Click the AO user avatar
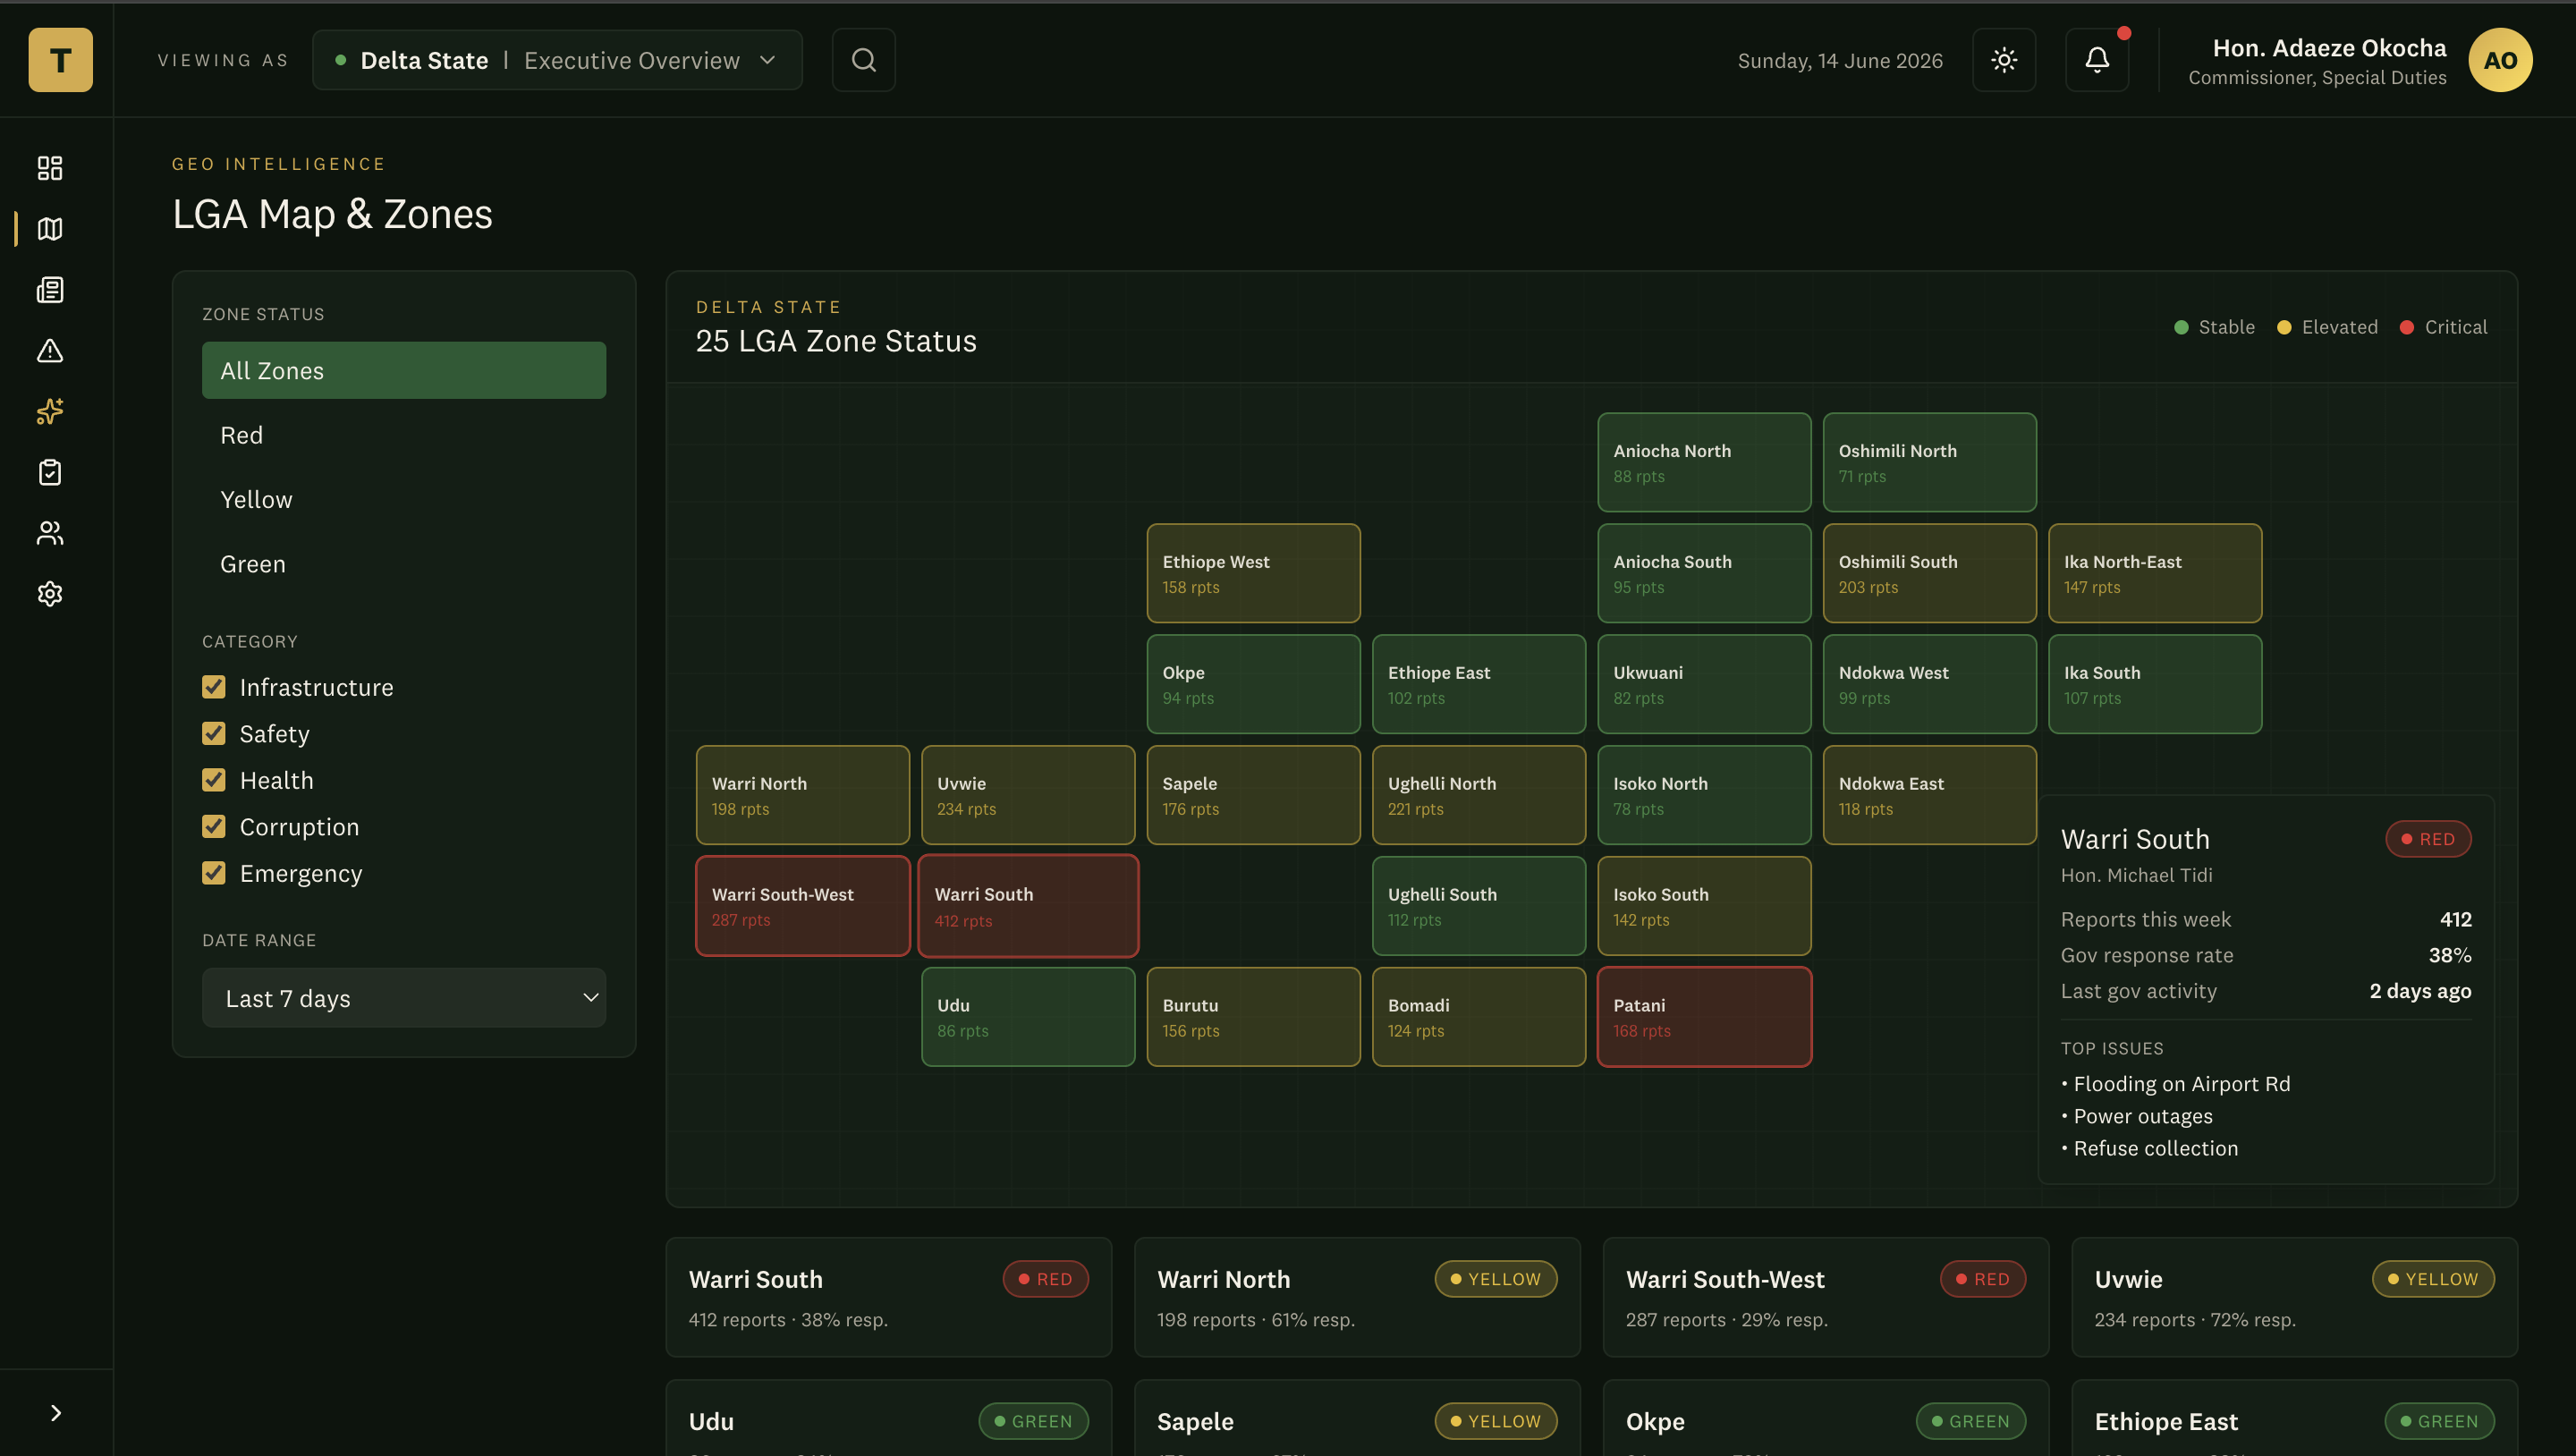The width and height of the screenshot is (2576, 1456). point(2500,60)
